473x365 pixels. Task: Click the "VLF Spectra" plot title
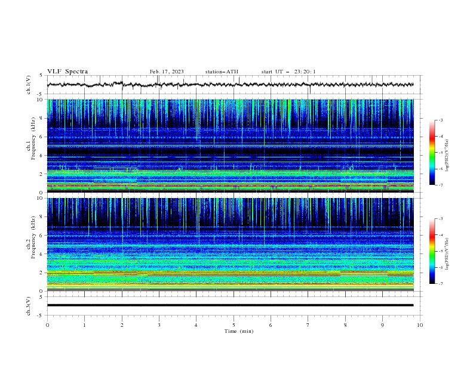tap(67, 72)
